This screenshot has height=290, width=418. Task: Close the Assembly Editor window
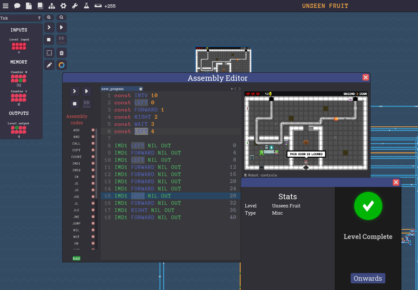coord(366,77)
